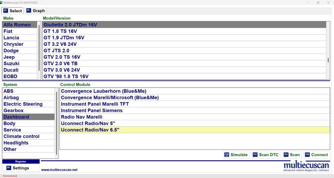
Task: Pick Lancia from the Make list
Action: tap(20, 38)
